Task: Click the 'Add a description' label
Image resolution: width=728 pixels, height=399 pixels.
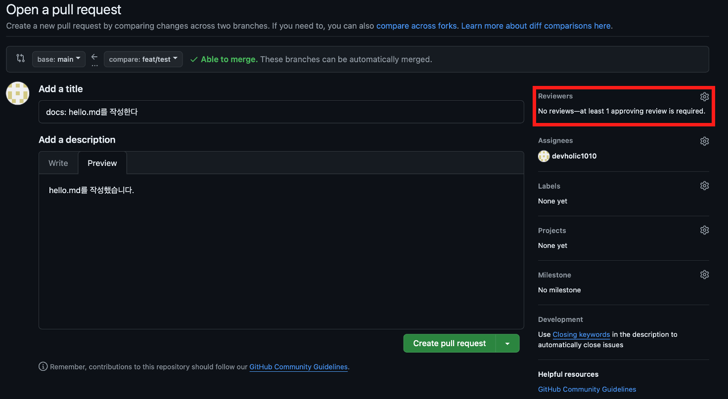Action: (x=77, y=140)
